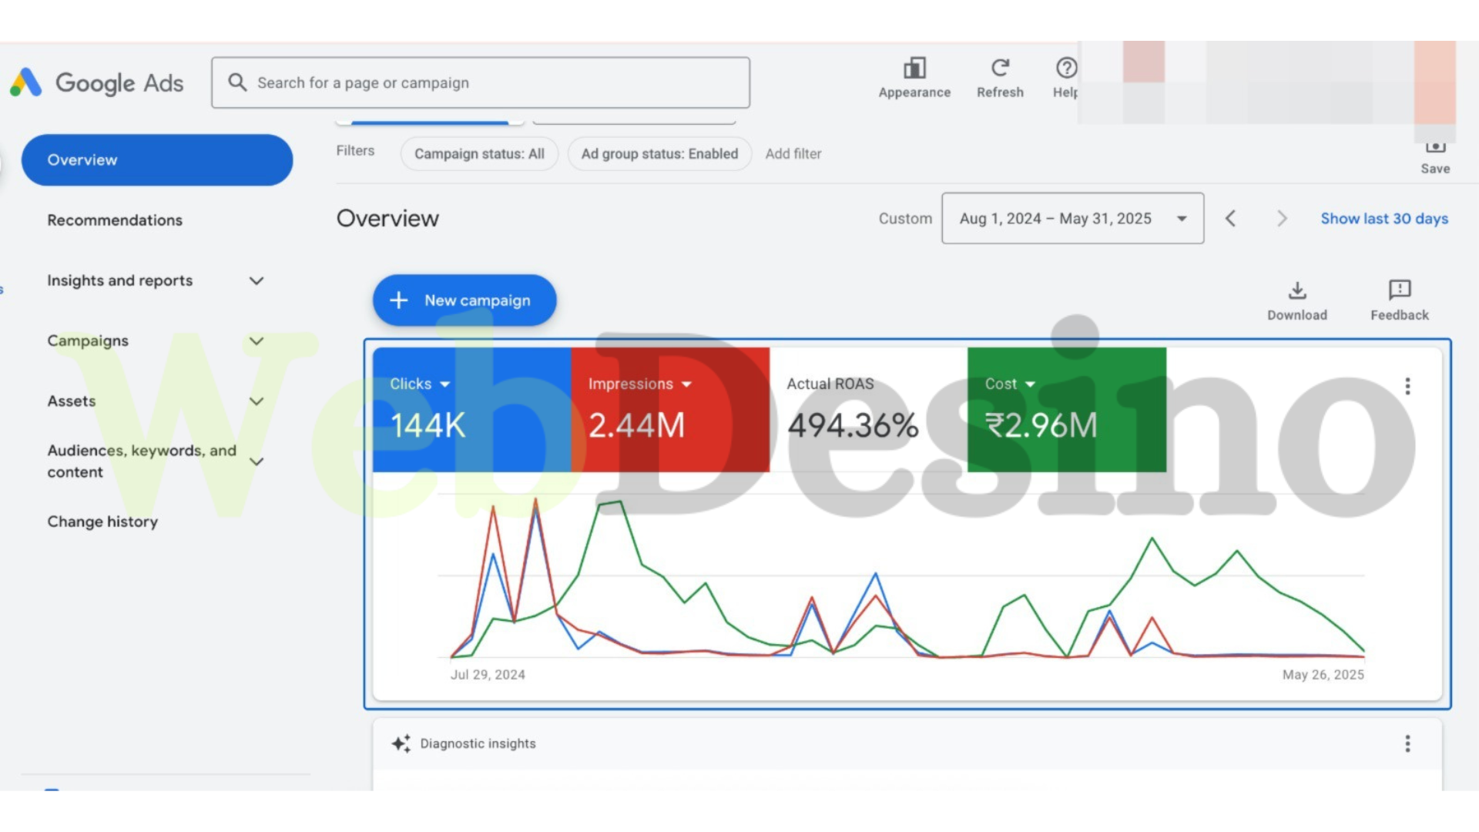Open the Change history page
The height and width of the screenshot is (832, 1479).
click(102, 522)
